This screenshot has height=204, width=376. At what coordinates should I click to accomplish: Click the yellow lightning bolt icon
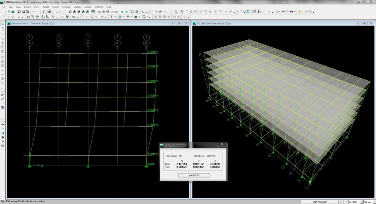pyautogui.click(x=300, y=12)
